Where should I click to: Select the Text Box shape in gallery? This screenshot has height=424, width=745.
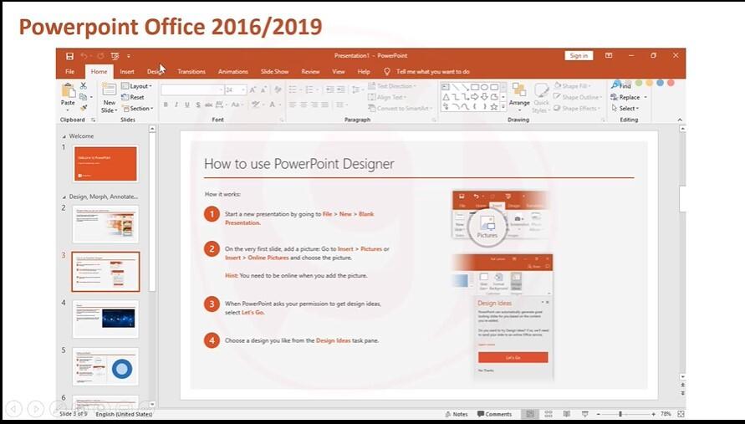[445, 87]
